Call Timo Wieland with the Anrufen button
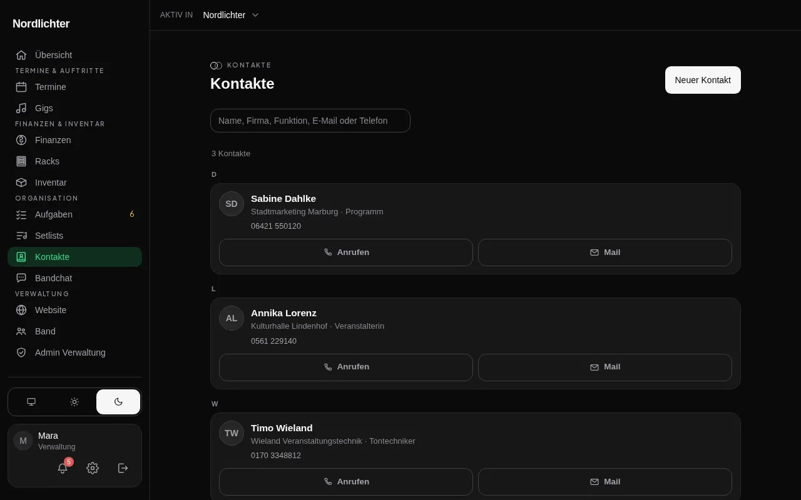The height and width of the screenshot is (500, 801). coord(346,482)
